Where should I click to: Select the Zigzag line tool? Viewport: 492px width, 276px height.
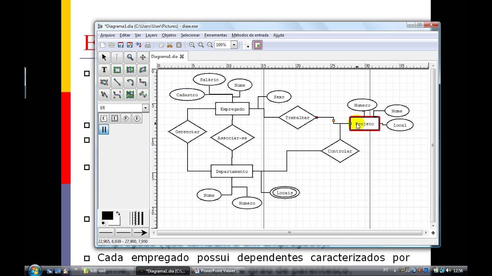point(143,82)
